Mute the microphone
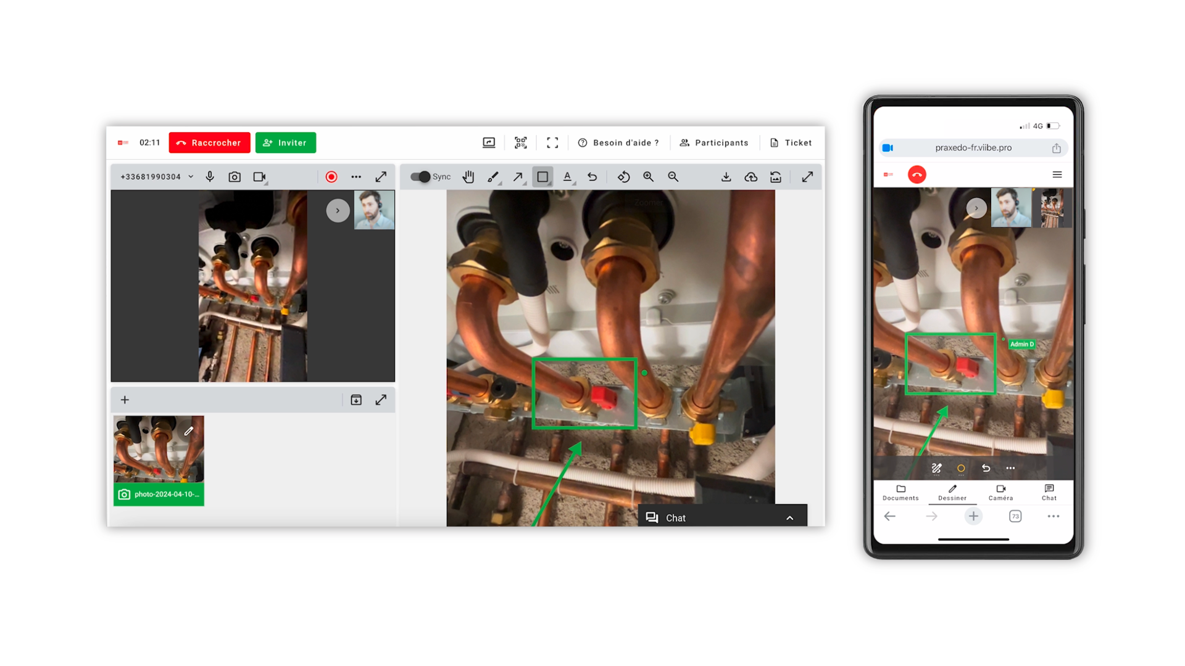This screenshot has width=1185, height=666. point(210,177)
